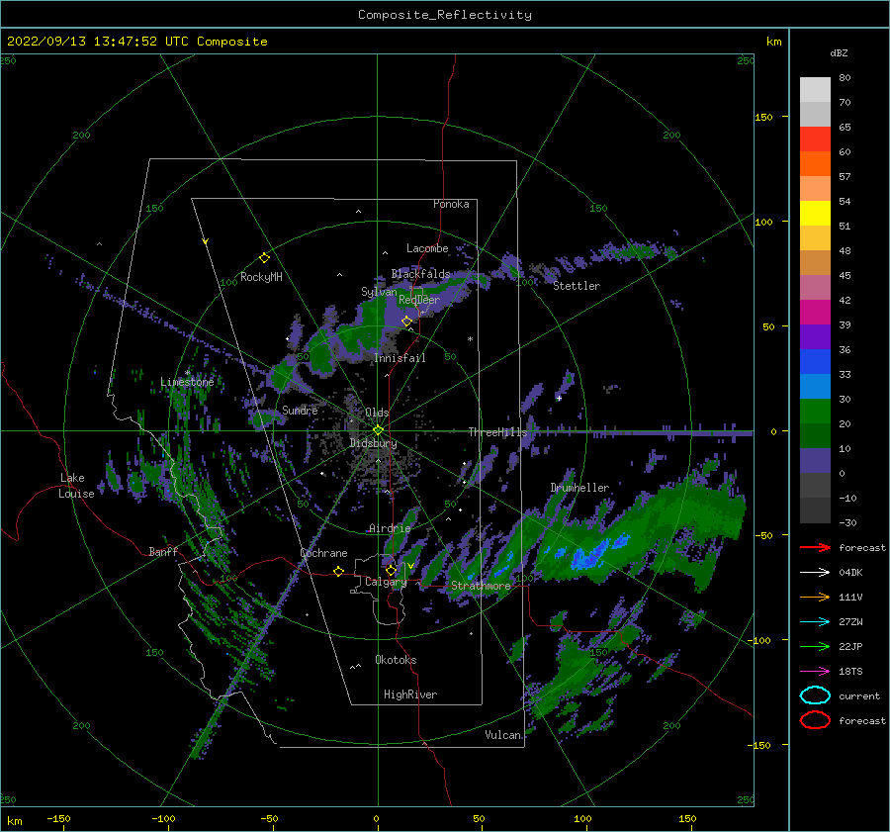Click the Didsbury city label

(373, 443)
